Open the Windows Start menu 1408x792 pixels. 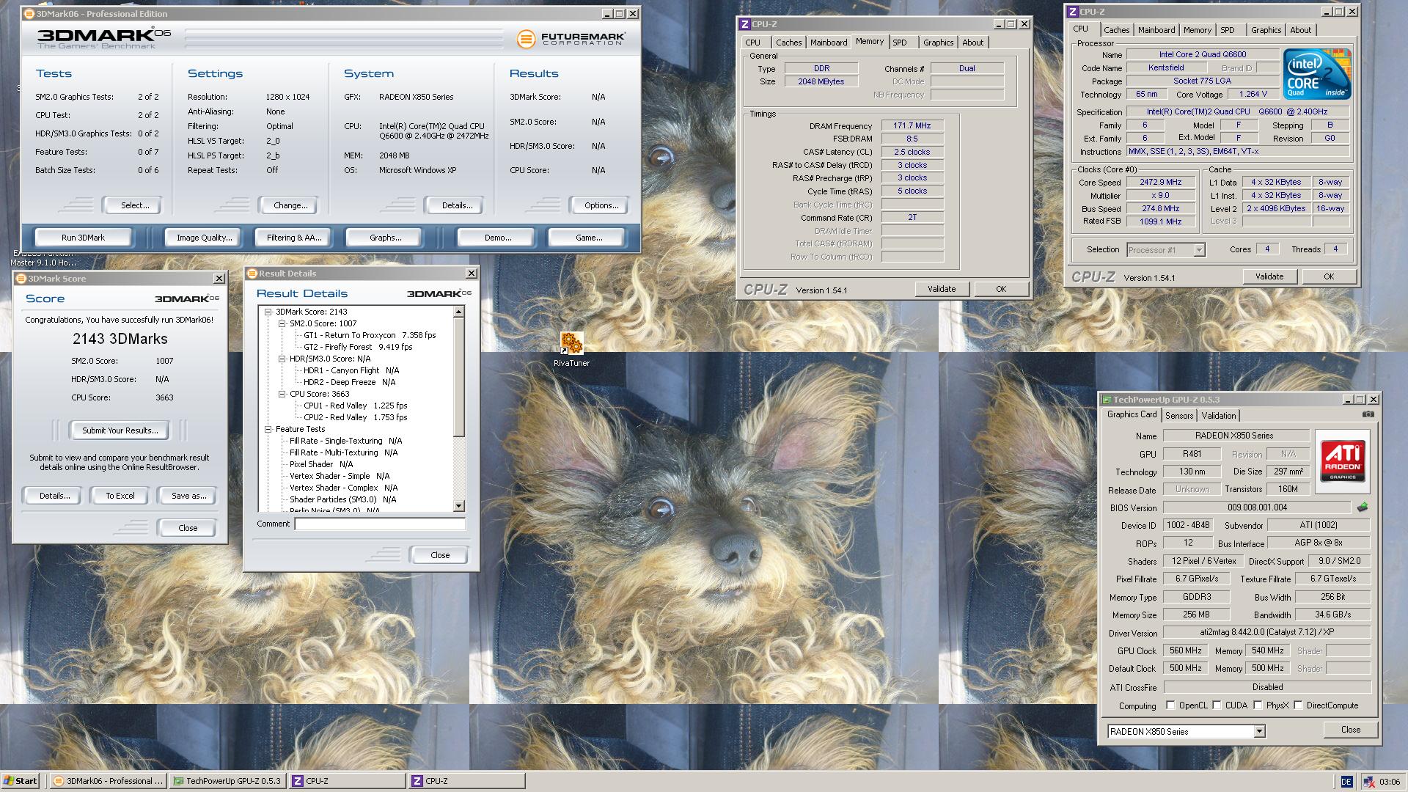coord(20,781)
